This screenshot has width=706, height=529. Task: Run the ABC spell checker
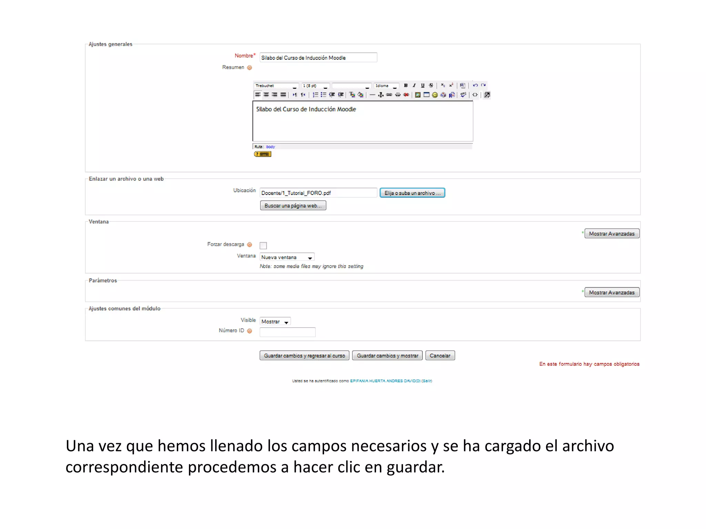pos(463,95)
